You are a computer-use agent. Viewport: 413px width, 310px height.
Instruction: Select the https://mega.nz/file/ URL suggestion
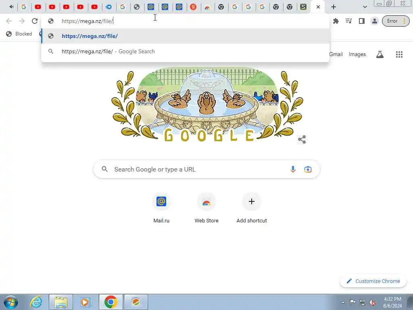tap(185, 36)
